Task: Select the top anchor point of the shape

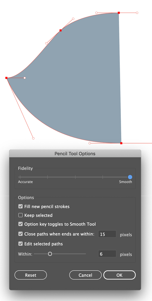Action: click(119, 13)
